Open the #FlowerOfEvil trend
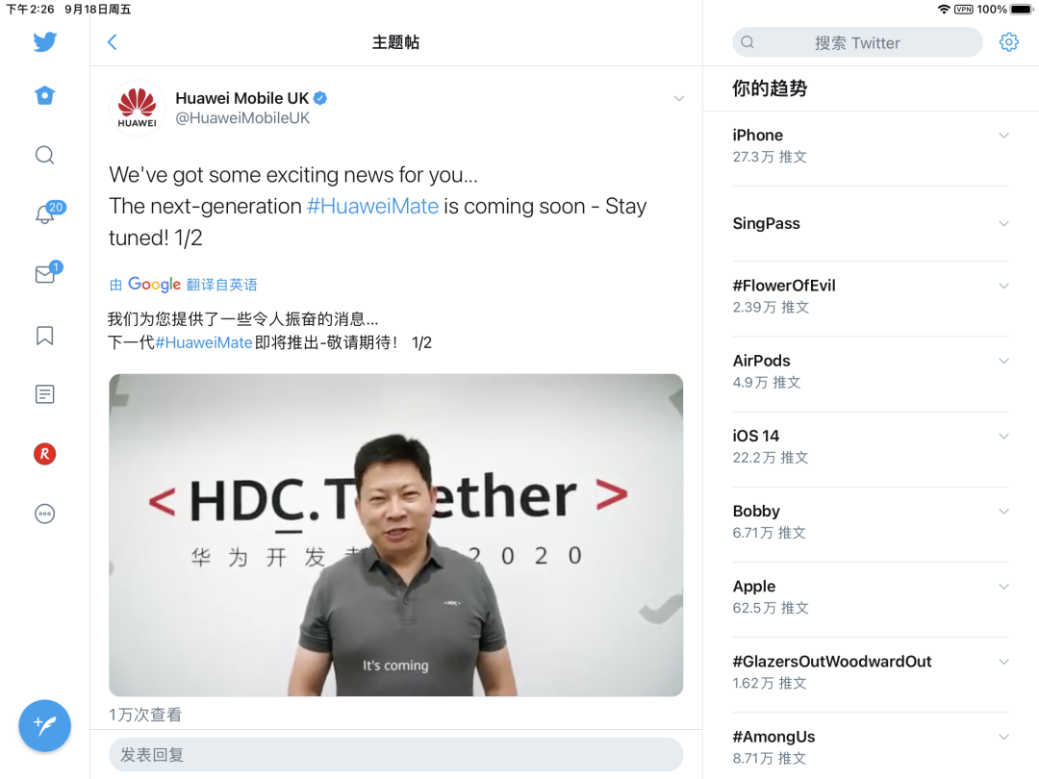Screen dimensions: 1039x779 [870, 296]
